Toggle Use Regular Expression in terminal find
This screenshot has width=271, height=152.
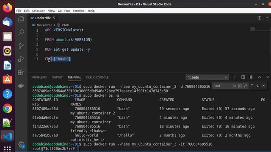245,86
